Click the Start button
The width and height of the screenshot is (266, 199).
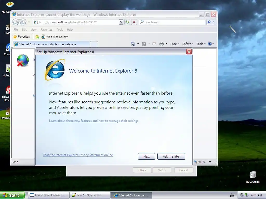tap(12, 195)
